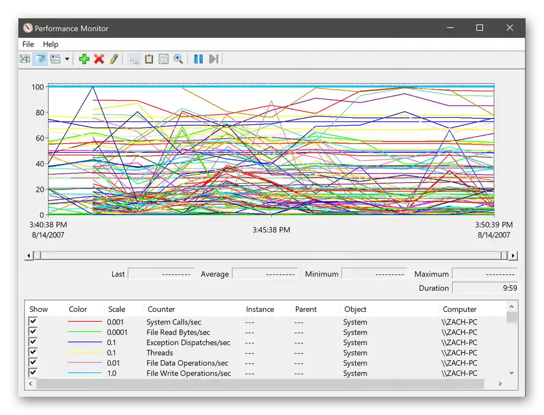Click the Zoom magnifier icon
Screen dimensions: 544x415
178,59
